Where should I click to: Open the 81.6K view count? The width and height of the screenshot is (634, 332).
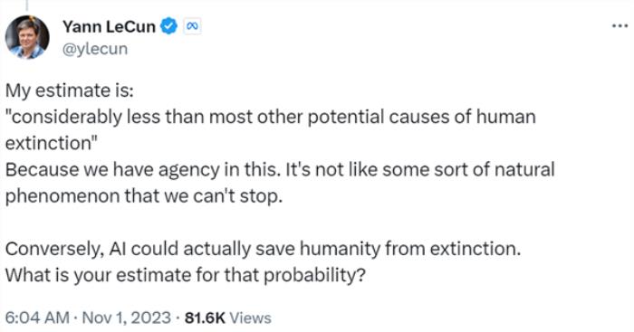click(205, 318)
